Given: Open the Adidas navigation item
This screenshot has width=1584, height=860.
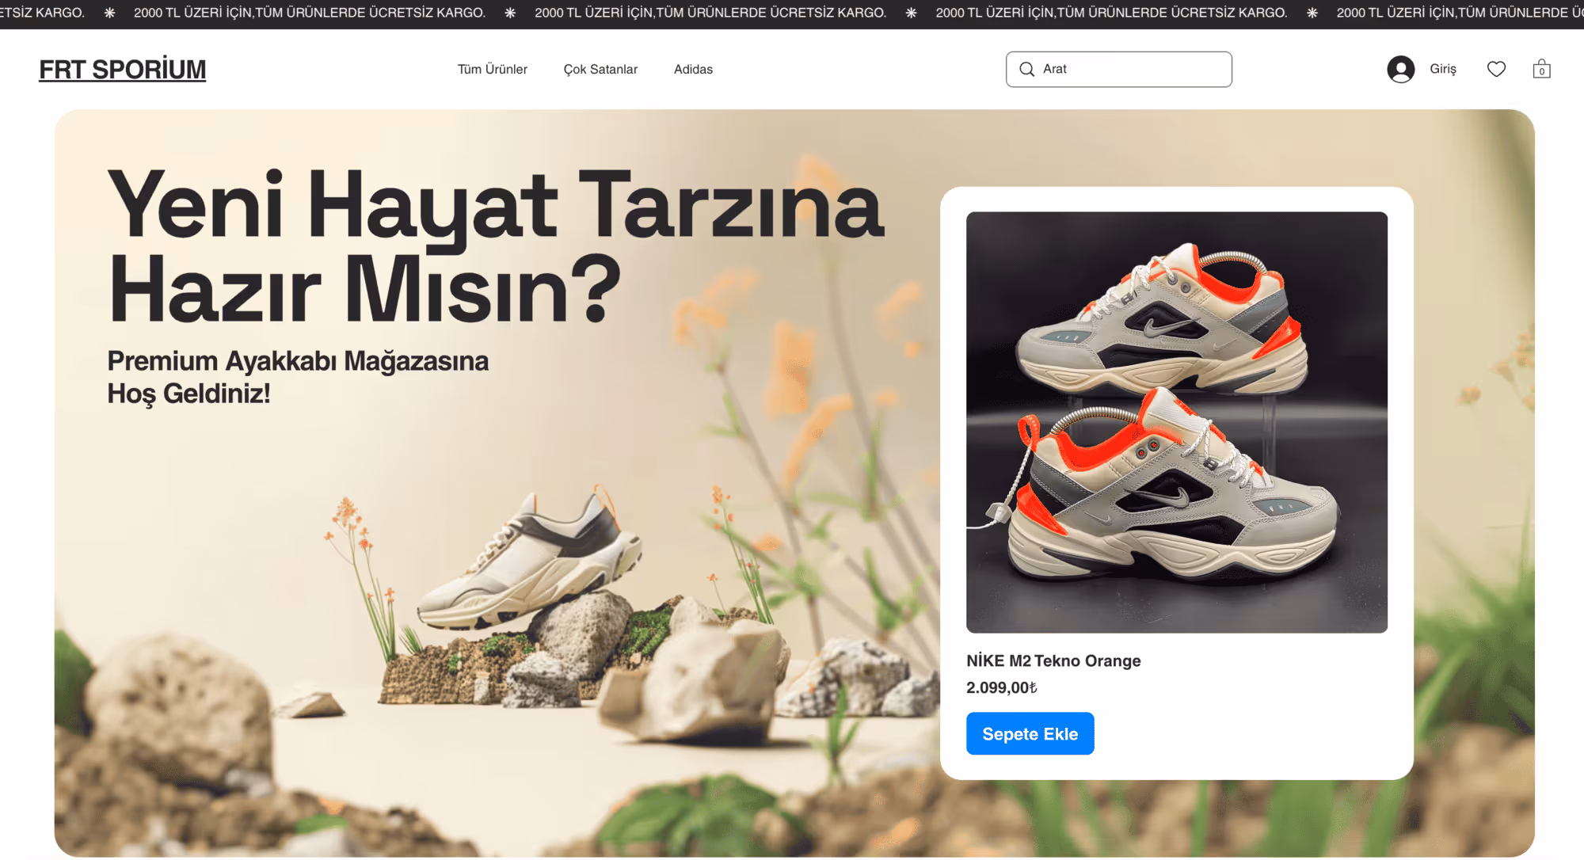Looking at the screenshot, I should pyautogui.click(x=693, y=69).
